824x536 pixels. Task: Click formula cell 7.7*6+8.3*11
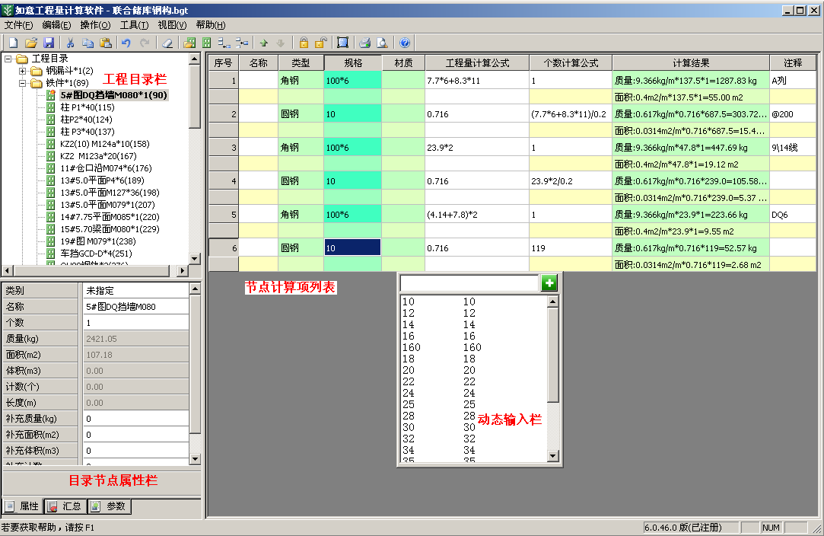(477, 81)
